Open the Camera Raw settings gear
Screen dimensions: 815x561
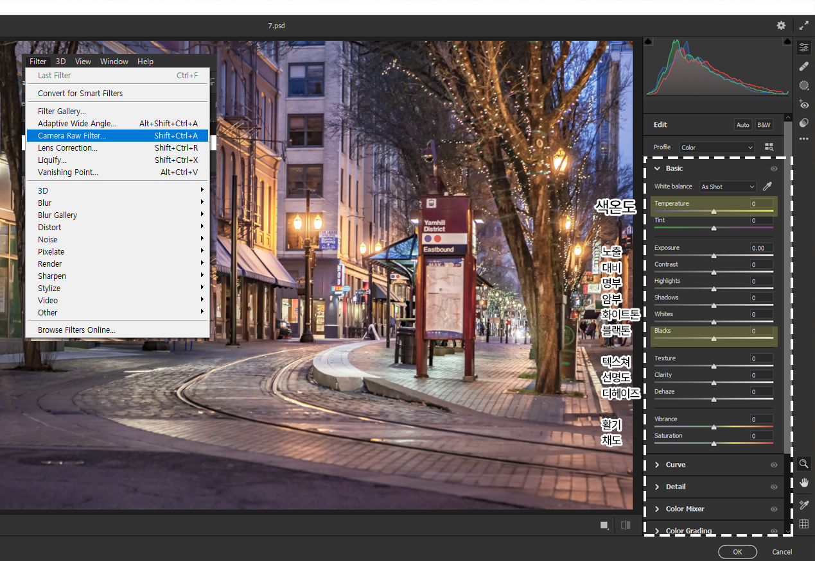tap(781, 26)
